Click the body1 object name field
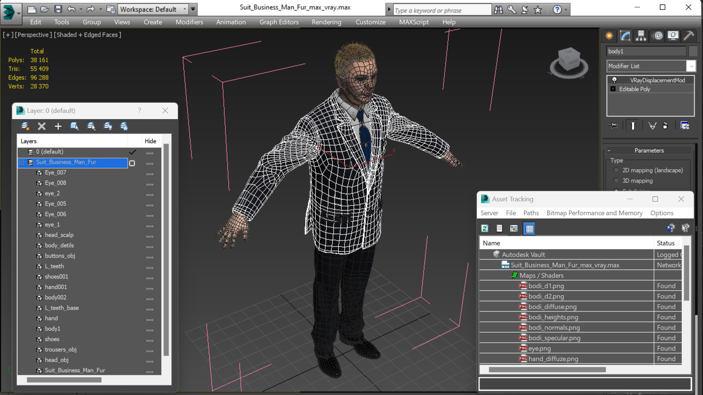The image size is (703, 395). click(646, 51)
